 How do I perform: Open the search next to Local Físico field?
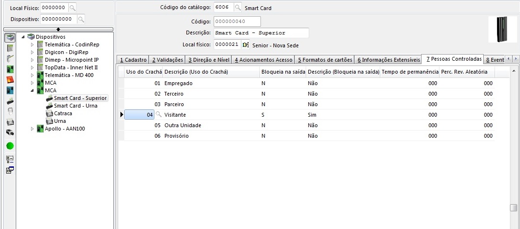pos(72,8)
